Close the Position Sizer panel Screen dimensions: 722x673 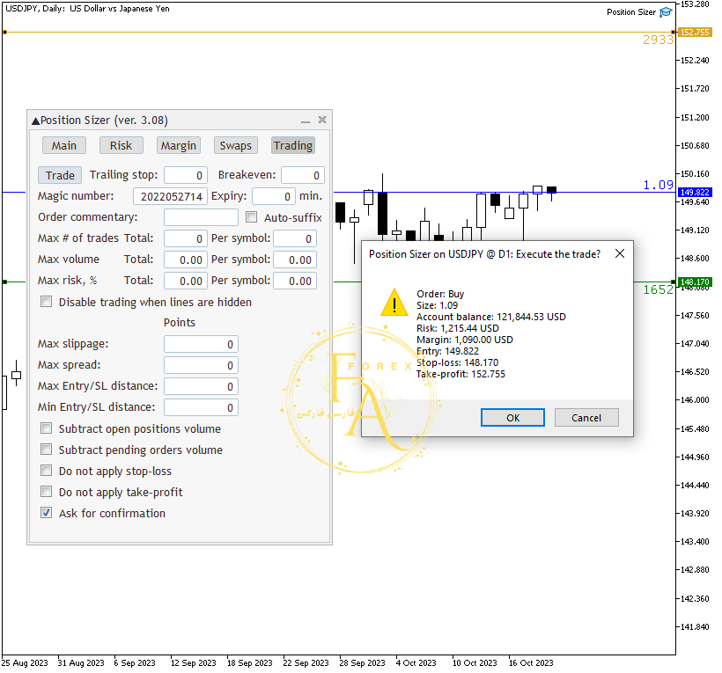tap(322, 120)
